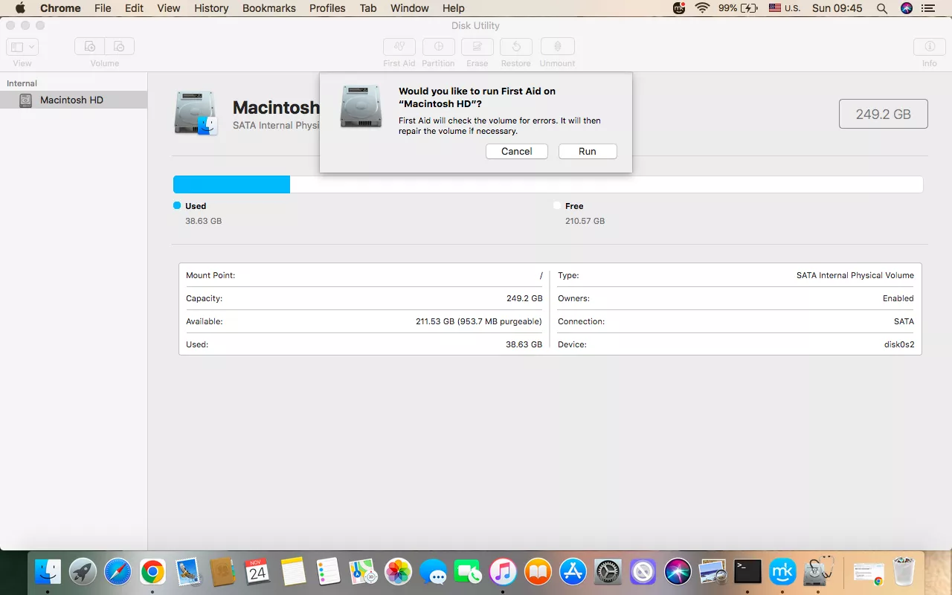Click the remove volume icon

pos(120,46)
